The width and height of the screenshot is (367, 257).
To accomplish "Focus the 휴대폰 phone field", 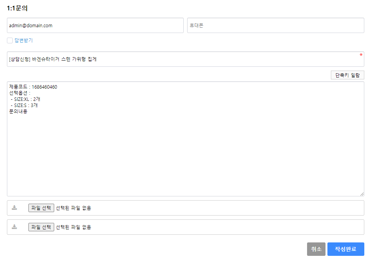I will coord(276,25).
